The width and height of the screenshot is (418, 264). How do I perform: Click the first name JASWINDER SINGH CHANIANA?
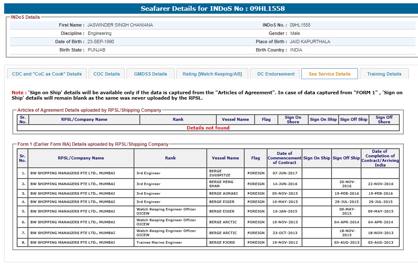point(120,25)
